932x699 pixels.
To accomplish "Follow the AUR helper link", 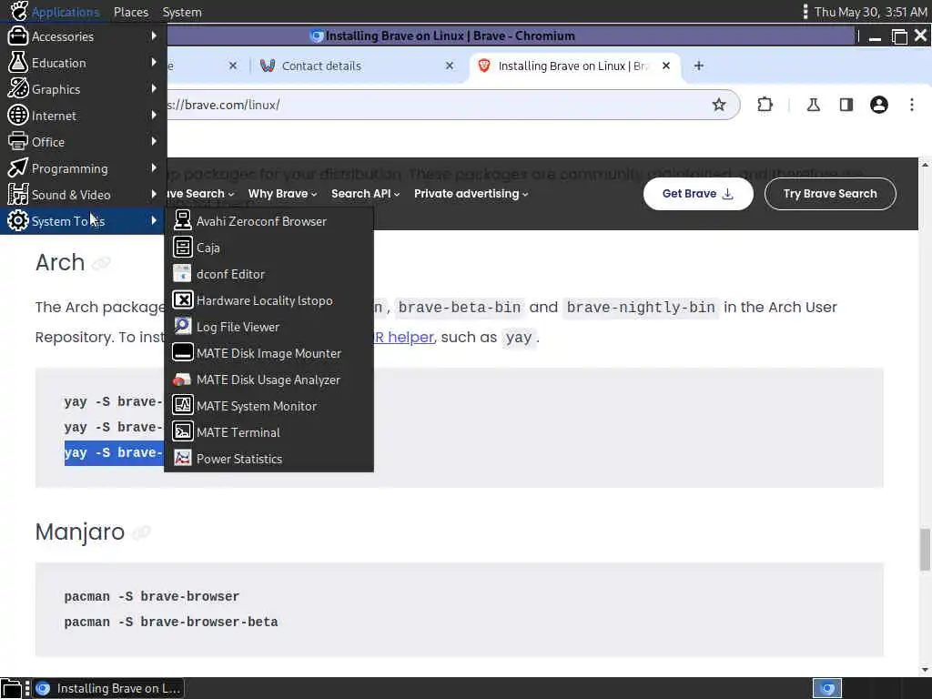I will pos(404,337).
